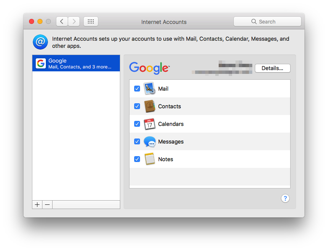Image resolution: width=328 pixels, height=251 pixels.
Task: Click the Search preferences field
Action: (267, 21)
